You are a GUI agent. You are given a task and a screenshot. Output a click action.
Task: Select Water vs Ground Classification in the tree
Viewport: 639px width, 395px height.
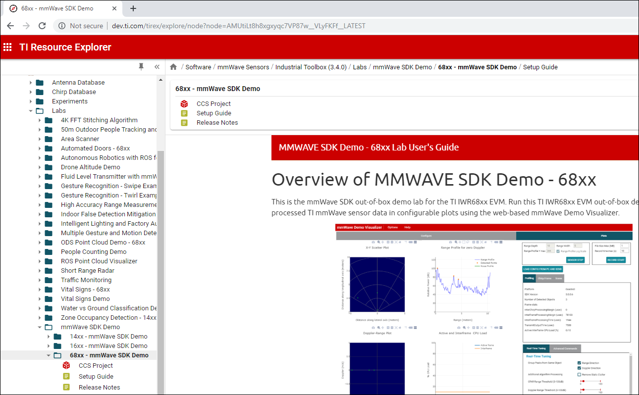coord(109,308)
